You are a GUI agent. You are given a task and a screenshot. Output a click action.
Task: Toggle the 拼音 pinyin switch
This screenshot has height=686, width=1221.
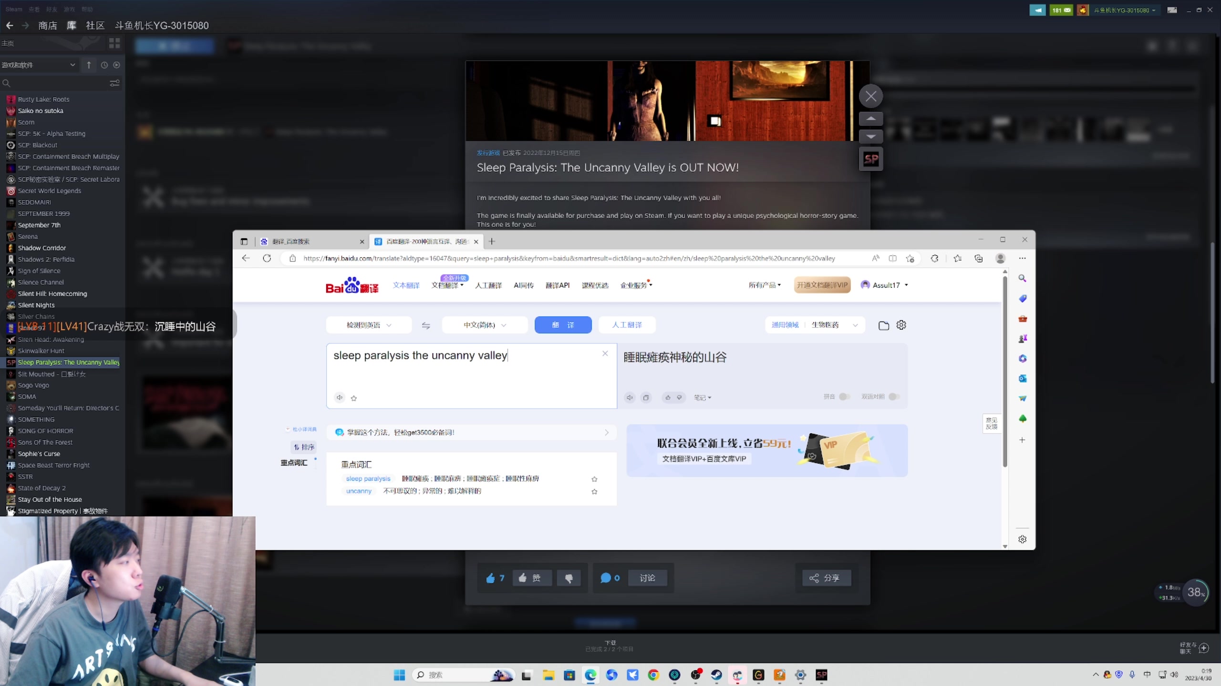844,397
